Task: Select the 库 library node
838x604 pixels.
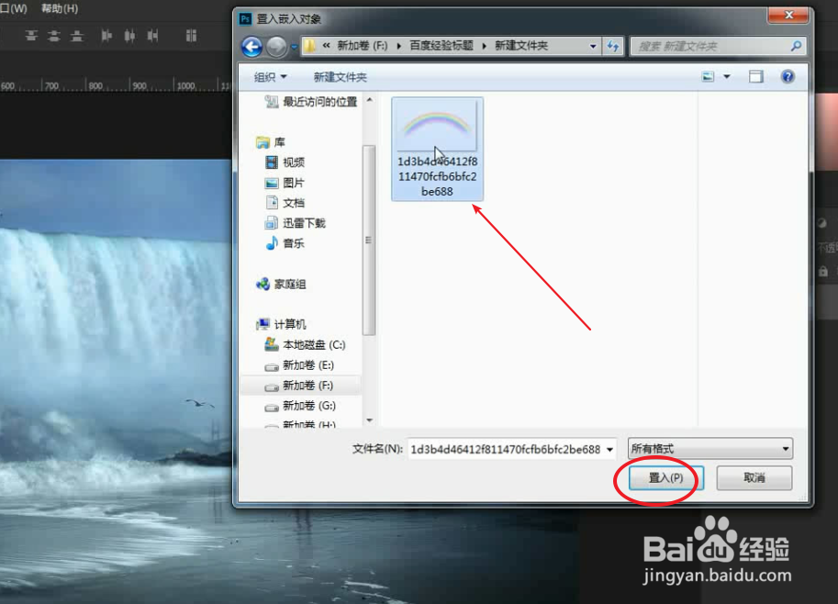Action: point(271,142)
